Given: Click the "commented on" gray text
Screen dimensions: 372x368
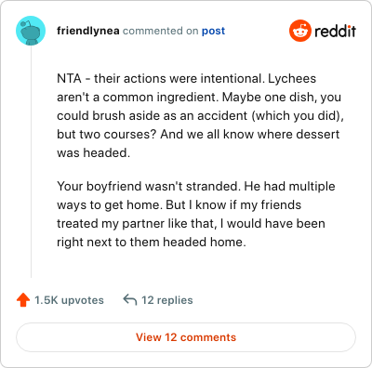Looking at the screenshot, I should pyautogui.click(x=161, y=31).
